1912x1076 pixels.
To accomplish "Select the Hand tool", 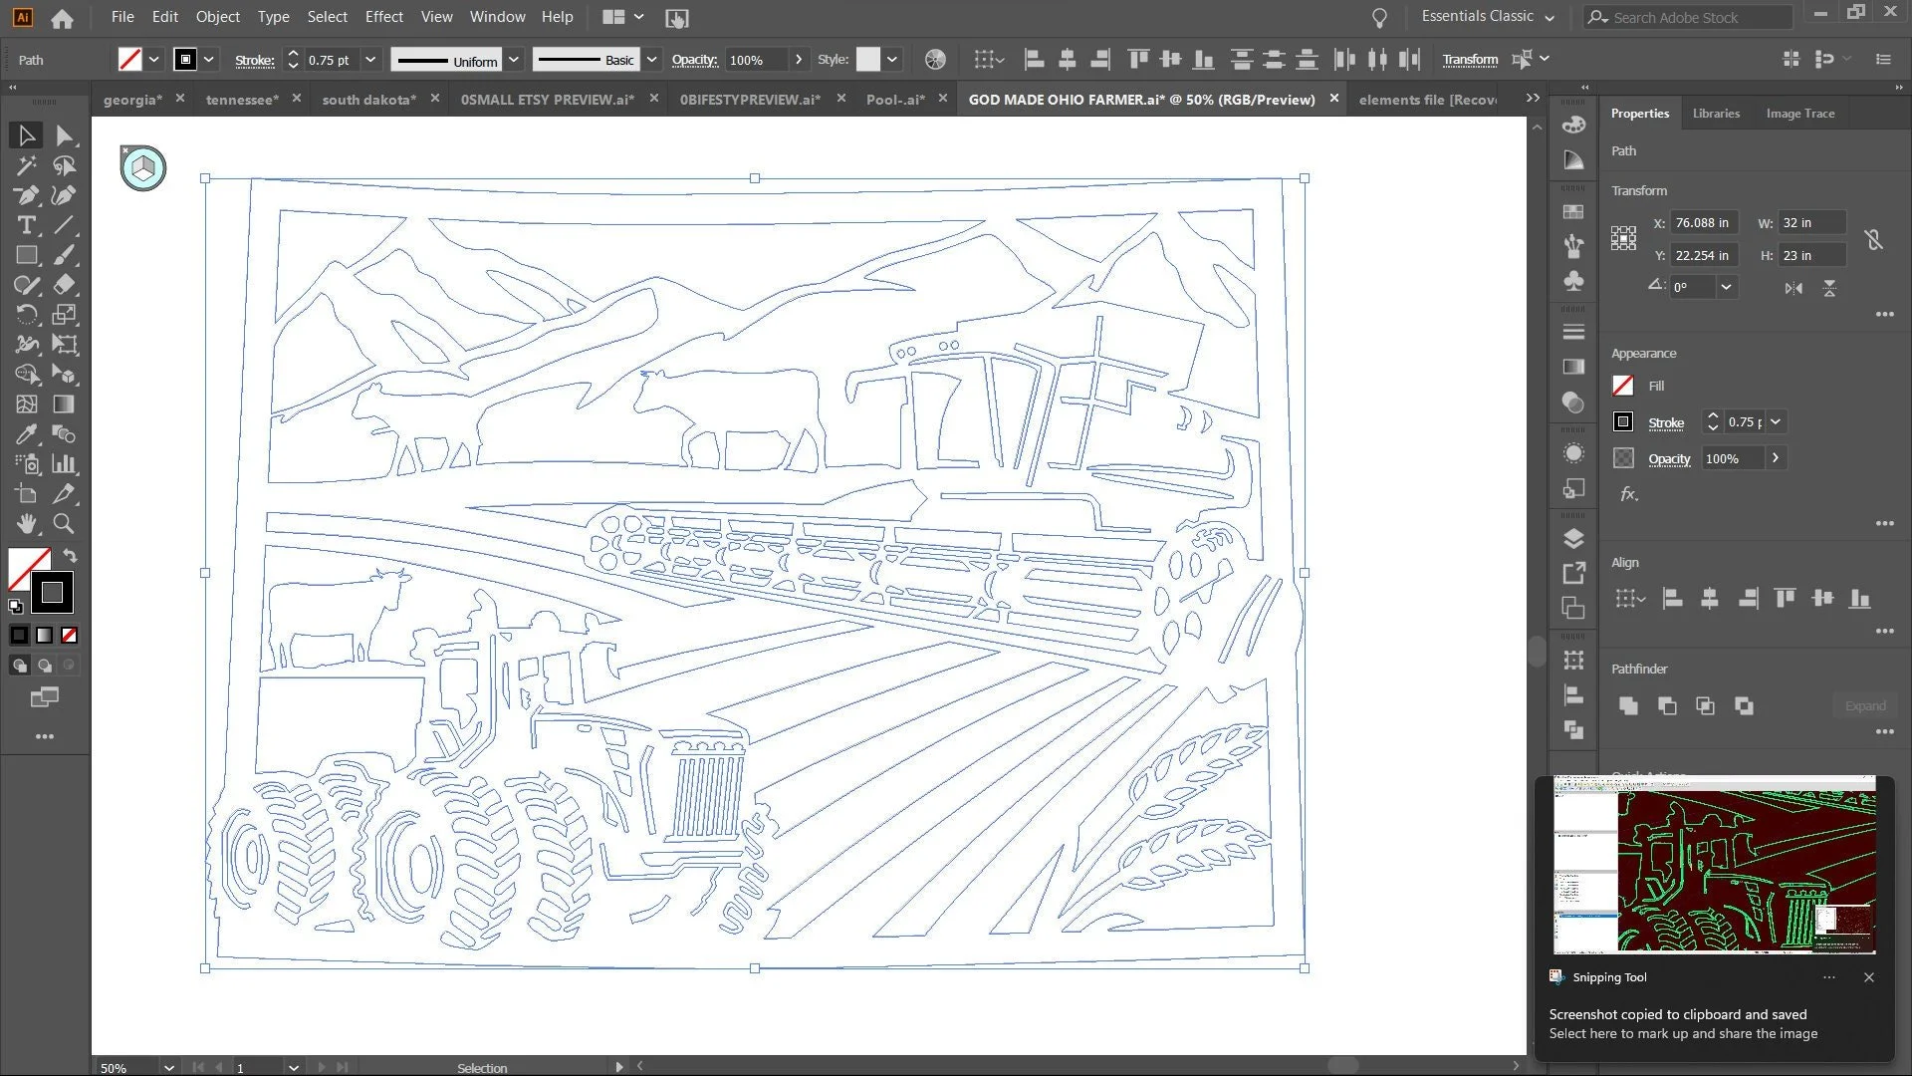I will pyautogui.click(x=27, y=523).
